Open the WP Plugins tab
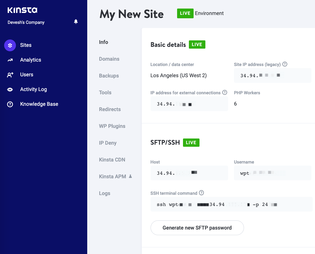Screen dimensions: 315x254 point(112,126)
